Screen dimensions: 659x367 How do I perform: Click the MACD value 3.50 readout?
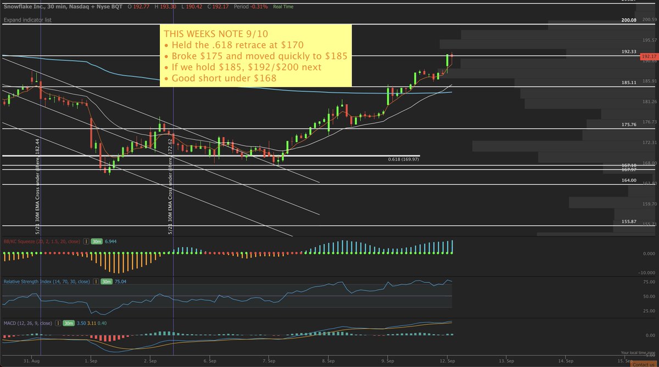click(x=80, y=324)
